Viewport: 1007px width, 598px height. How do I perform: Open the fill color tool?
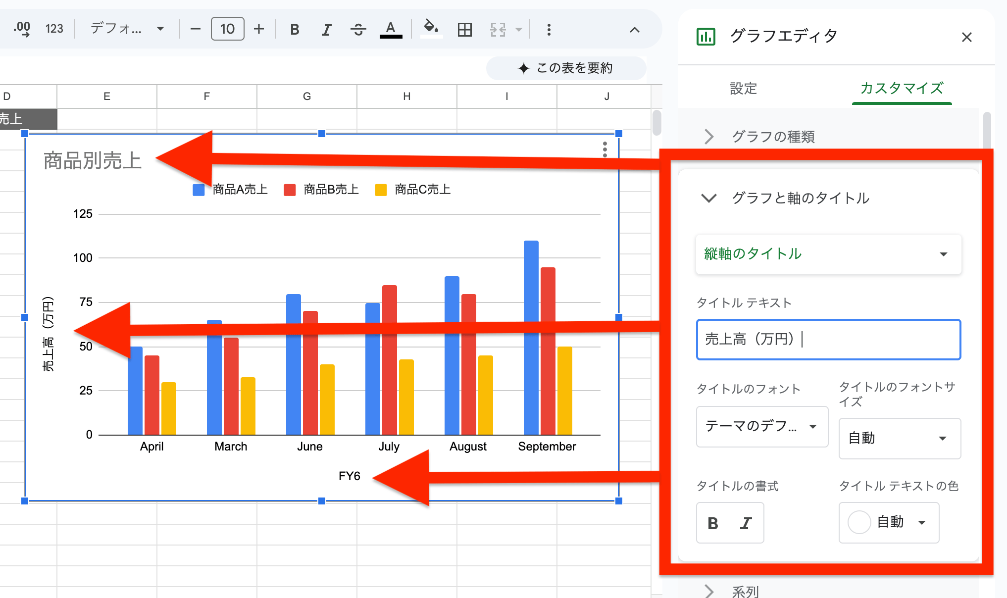click(431, 29)
